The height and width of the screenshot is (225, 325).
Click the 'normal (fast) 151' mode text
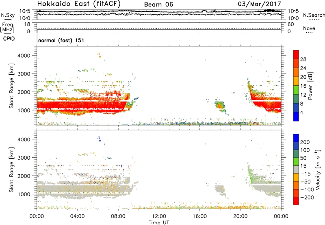tap(61, 40)
